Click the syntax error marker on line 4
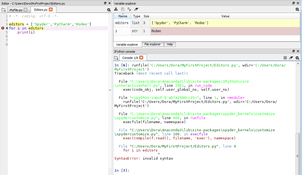 click(x=3, y=28)
